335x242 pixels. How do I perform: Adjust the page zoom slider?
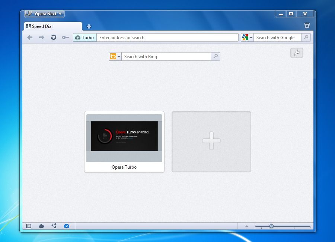(x=271, y=226)
